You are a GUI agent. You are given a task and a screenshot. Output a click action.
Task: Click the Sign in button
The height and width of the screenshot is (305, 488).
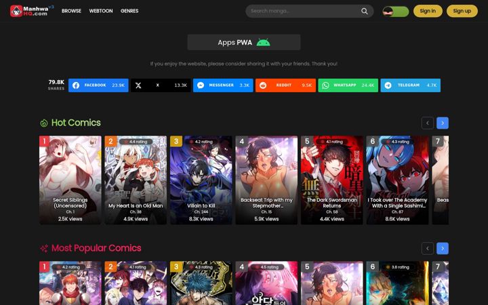428,11
